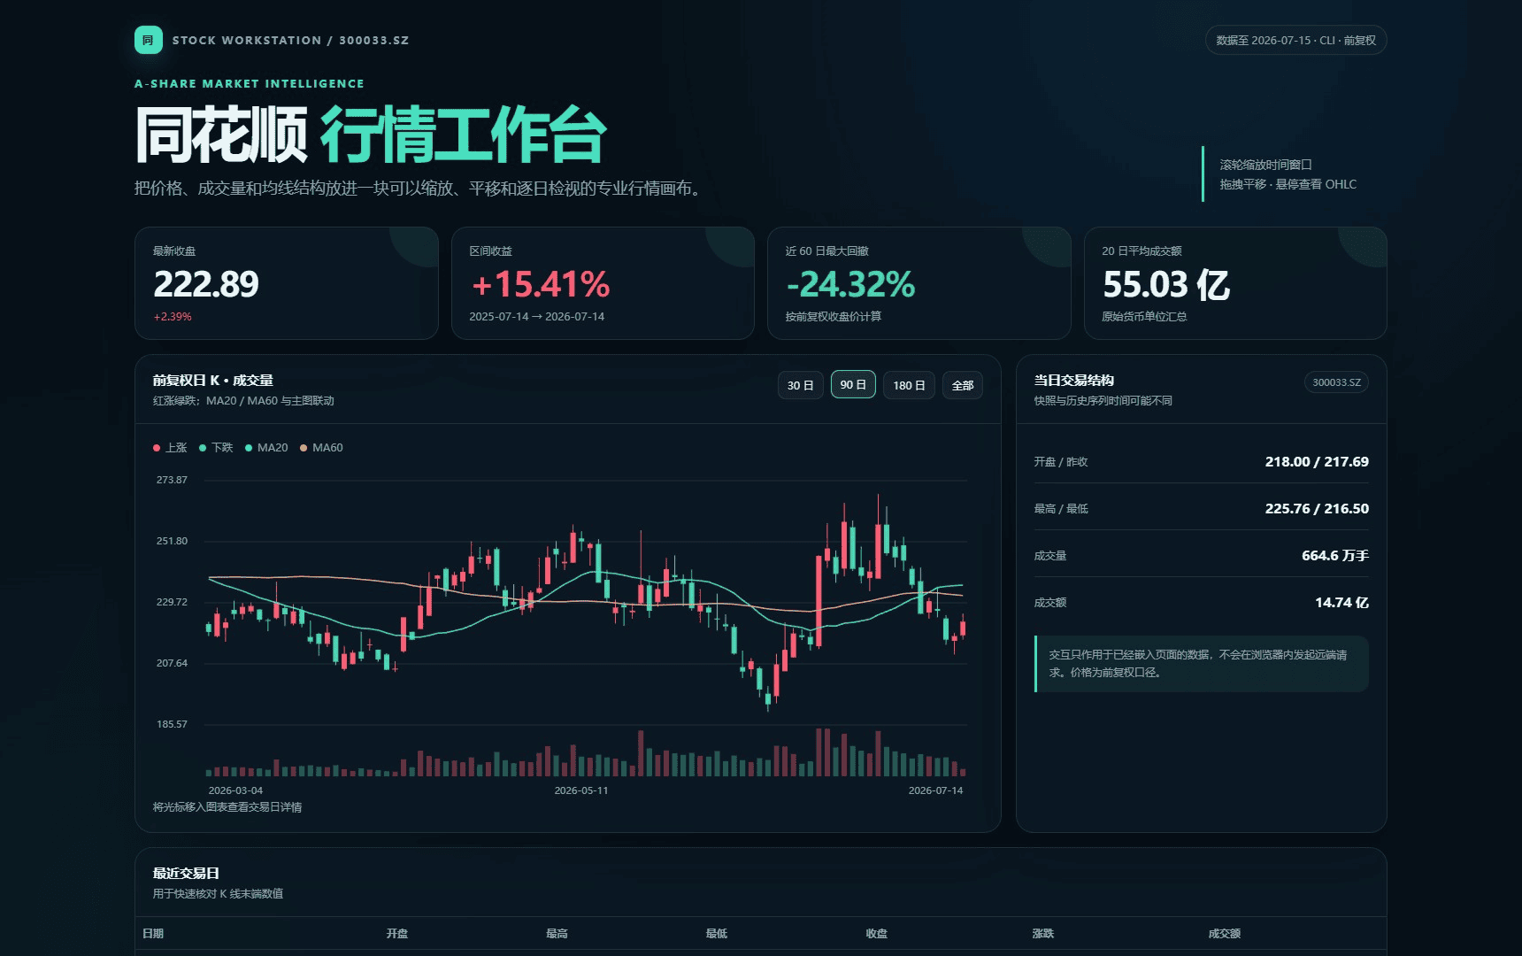
Task: Toggle the MA20 legend series
Action: point(266,448)
